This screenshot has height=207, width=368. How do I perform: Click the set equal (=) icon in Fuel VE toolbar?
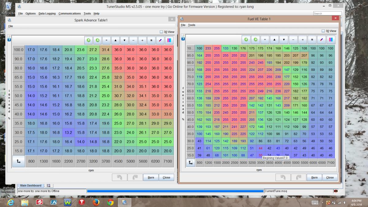[265, 40]
